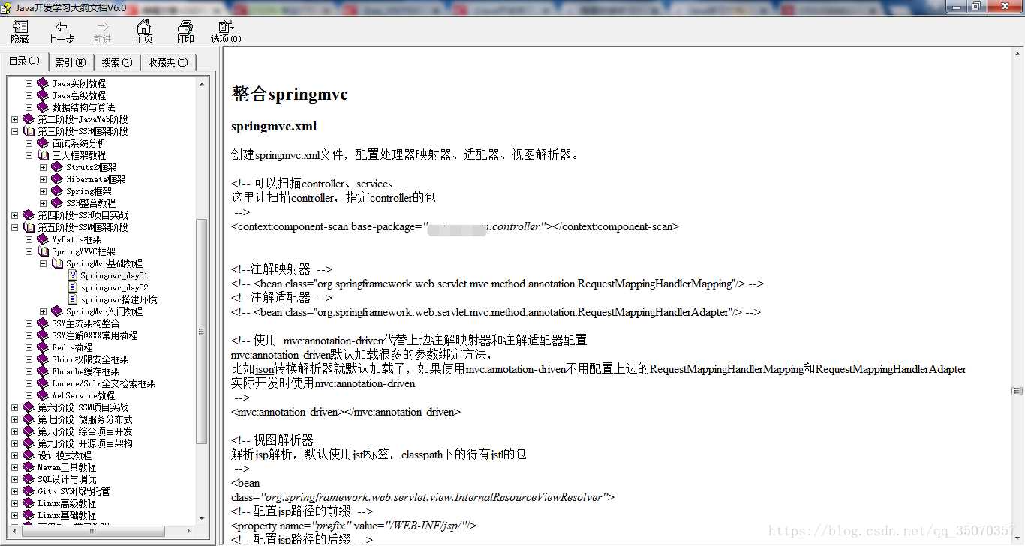The height and width of the screenshot is (546, 1025).
Task: Click book icon beside 第二阶段-JavaWeb阶段
Action: point(29,119)
